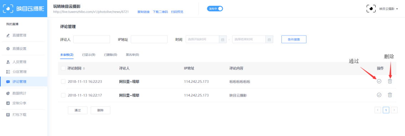Click IP 114.242.25.173 in the 16:22:17 row

click(196, 95)
